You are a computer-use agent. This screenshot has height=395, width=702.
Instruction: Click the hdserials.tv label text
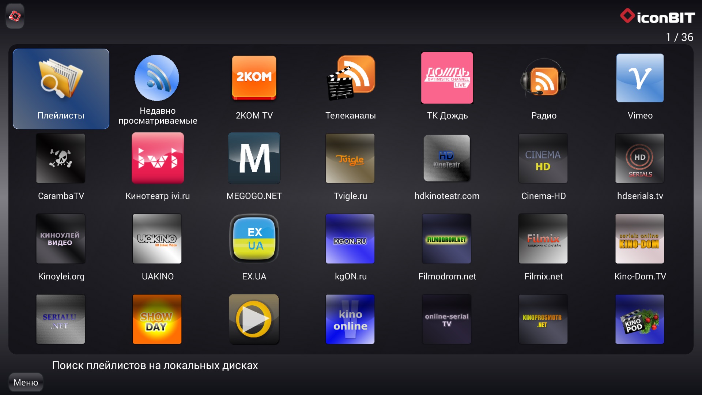pos(640,196)
